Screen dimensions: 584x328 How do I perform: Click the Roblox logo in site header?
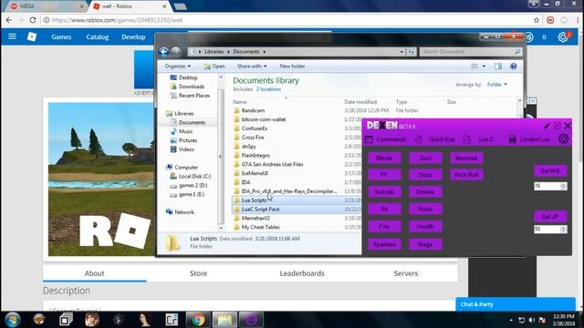tap(32, 36)
